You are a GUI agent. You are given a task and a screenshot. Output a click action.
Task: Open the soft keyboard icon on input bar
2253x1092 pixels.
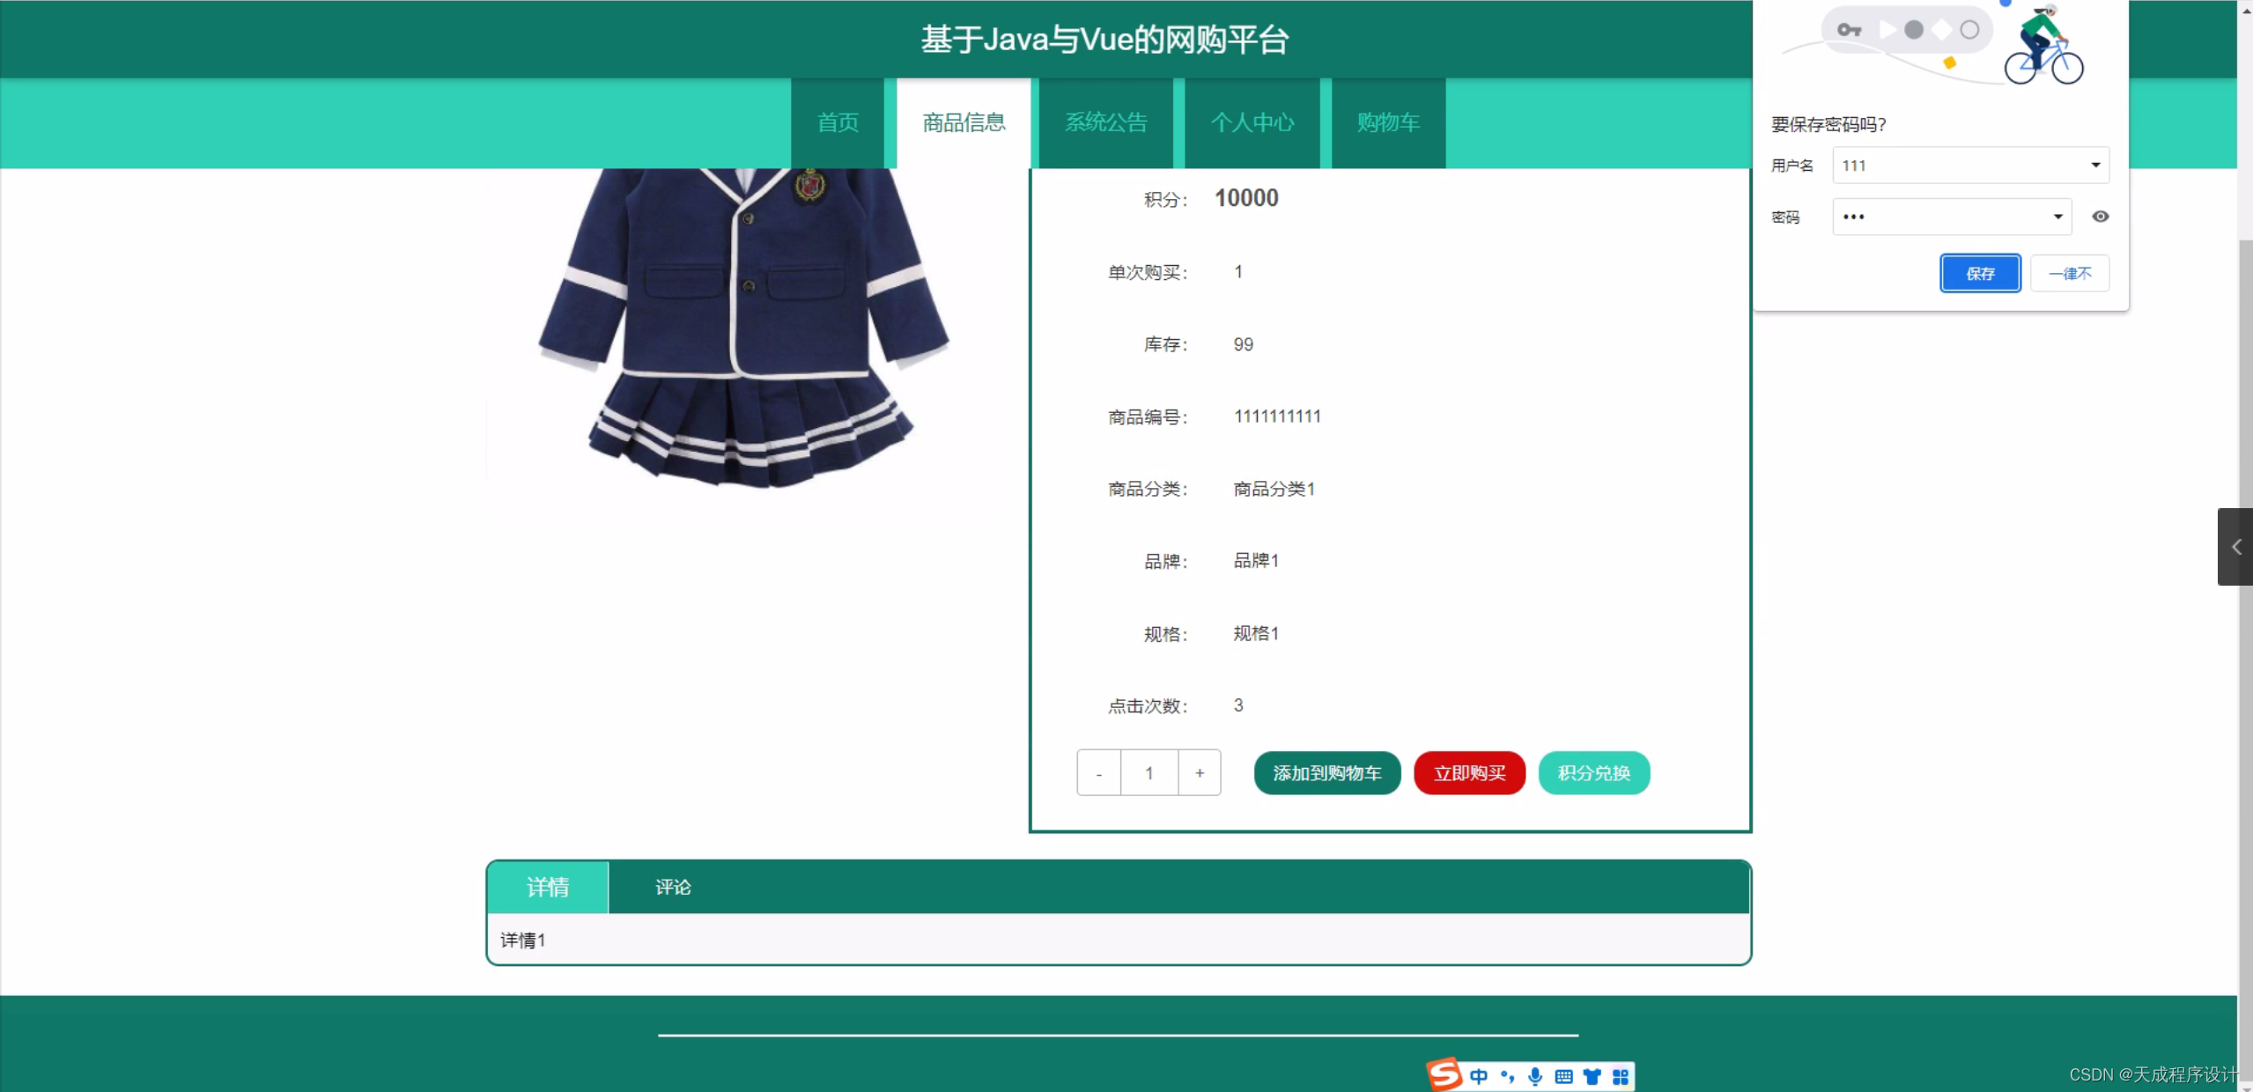tap(1563, 1075)
